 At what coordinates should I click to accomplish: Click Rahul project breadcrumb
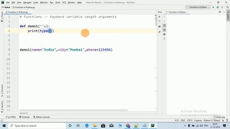tap(6, 7)
